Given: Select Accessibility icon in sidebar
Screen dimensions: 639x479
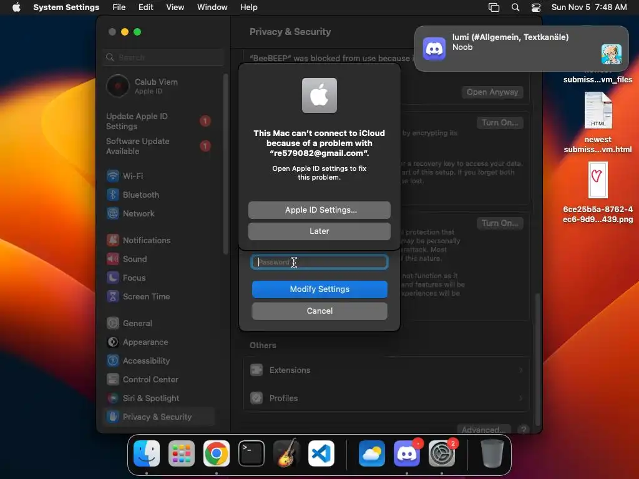Looking at the screenshot, I should click(113, 361).
